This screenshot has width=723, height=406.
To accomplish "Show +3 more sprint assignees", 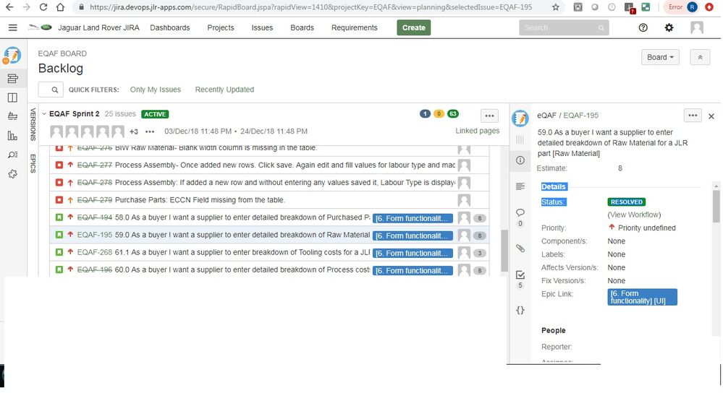I will [134, 131].
